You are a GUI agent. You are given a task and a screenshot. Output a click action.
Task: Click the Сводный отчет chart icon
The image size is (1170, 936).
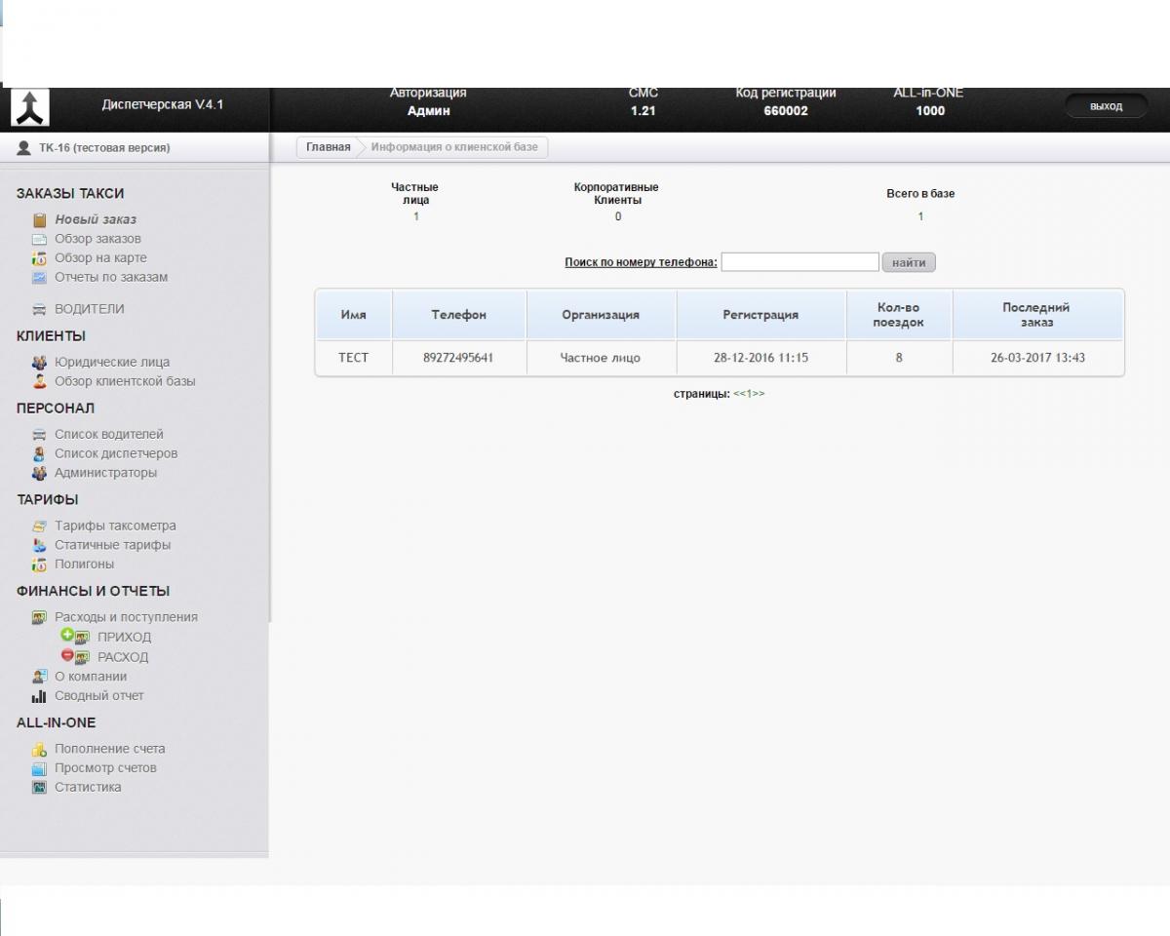[39, 696]
